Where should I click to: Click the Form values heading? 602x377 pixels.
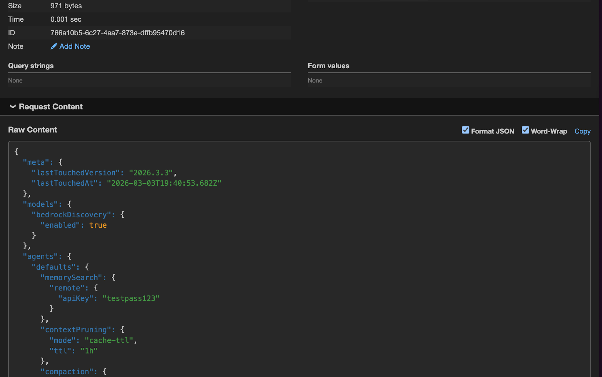tap(328, 66)
